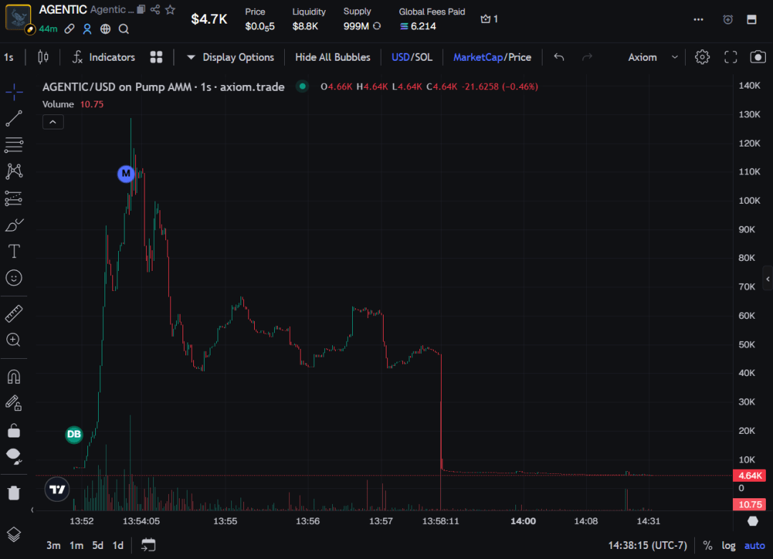Copy the AGENTIC token address

point(141,9)
